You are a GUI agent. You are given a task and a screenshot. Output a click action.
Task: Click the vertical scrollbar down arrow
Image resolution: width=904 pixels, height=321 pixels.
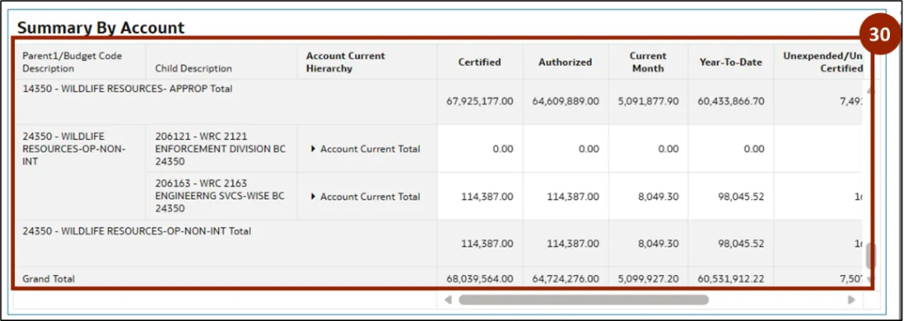(870, 279)
